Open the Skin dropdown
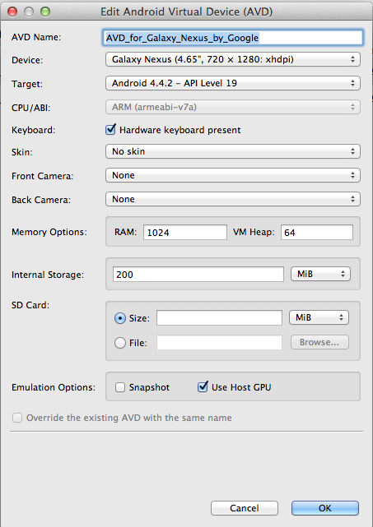Screen dimensions: 373x527 (233, 151)
